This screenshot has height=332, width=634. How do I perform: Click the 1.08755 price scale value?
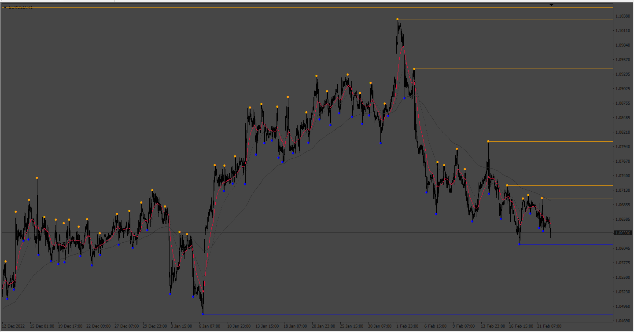(623, 103)
